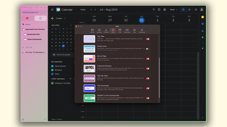Screen dimensions: 227x127
Task: Open the Google apps grid
Action: point(196,10)
